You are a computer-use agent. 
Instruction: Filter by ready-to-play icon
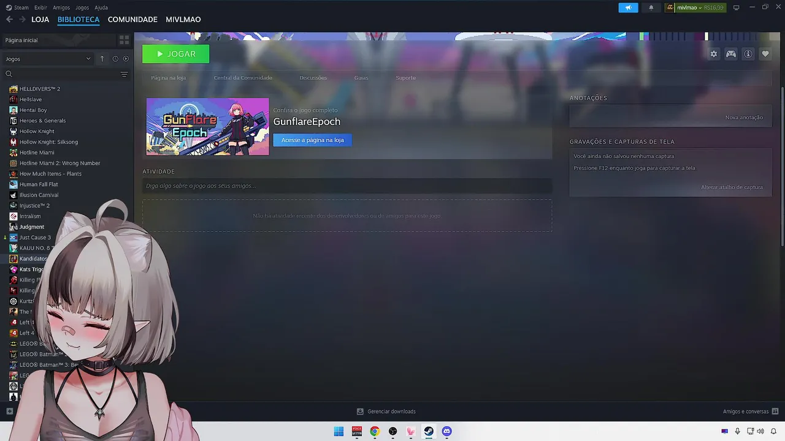point(126,59)
